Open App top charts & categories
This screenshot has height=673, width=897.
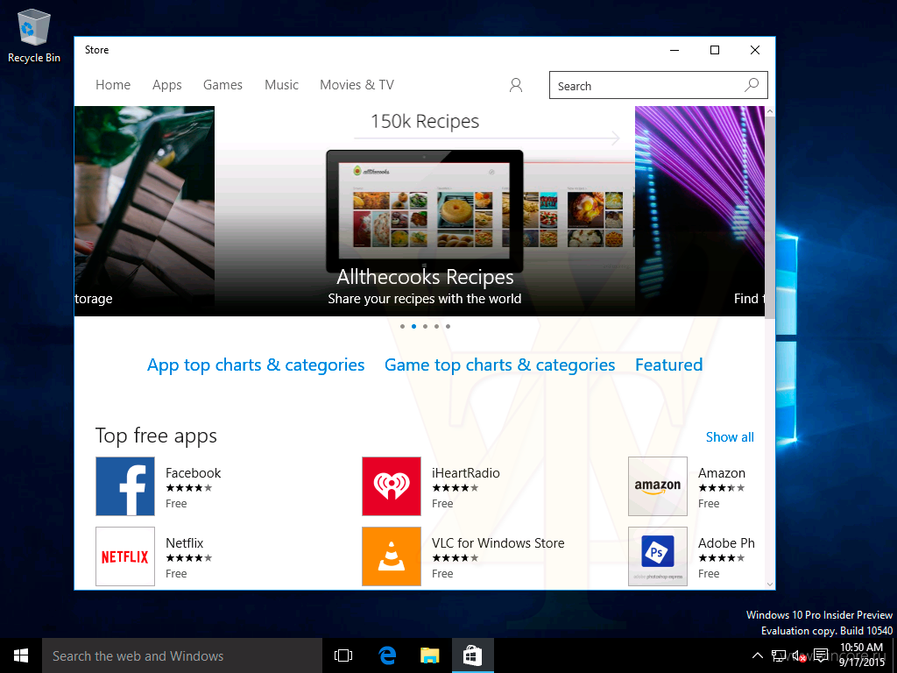click(256, 365)
